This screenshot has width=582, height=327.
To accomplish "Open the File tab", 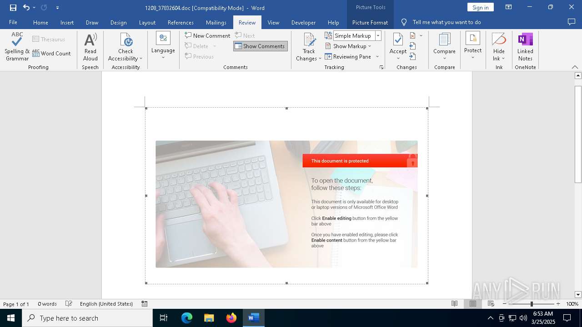I will point(13,22).
